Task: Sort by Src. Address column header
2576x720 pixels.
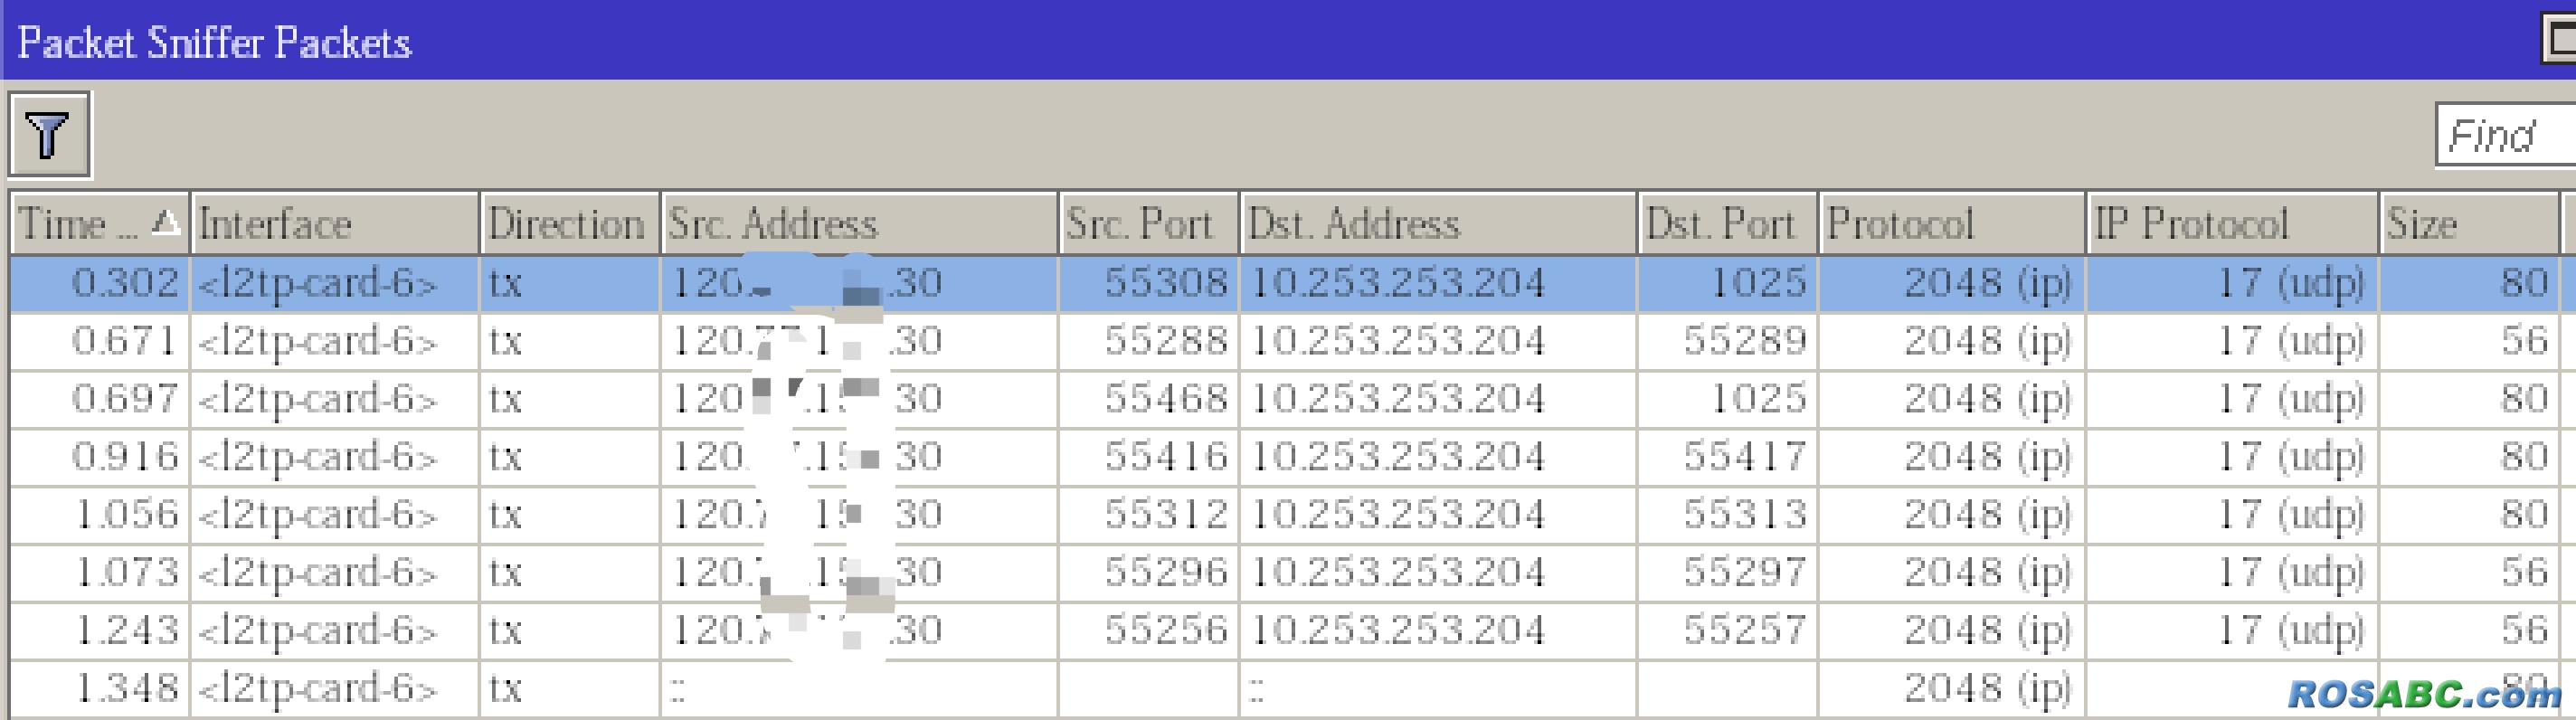Action: (x=859, y=223)
